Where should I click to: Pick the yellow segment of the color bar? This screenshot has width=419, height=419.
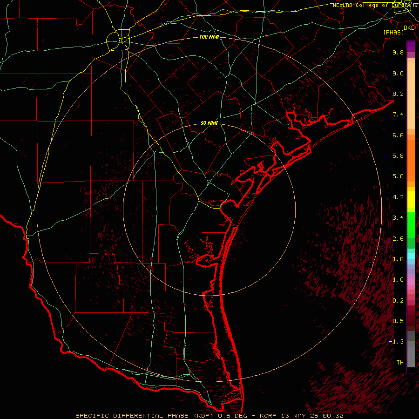[411, 199]
